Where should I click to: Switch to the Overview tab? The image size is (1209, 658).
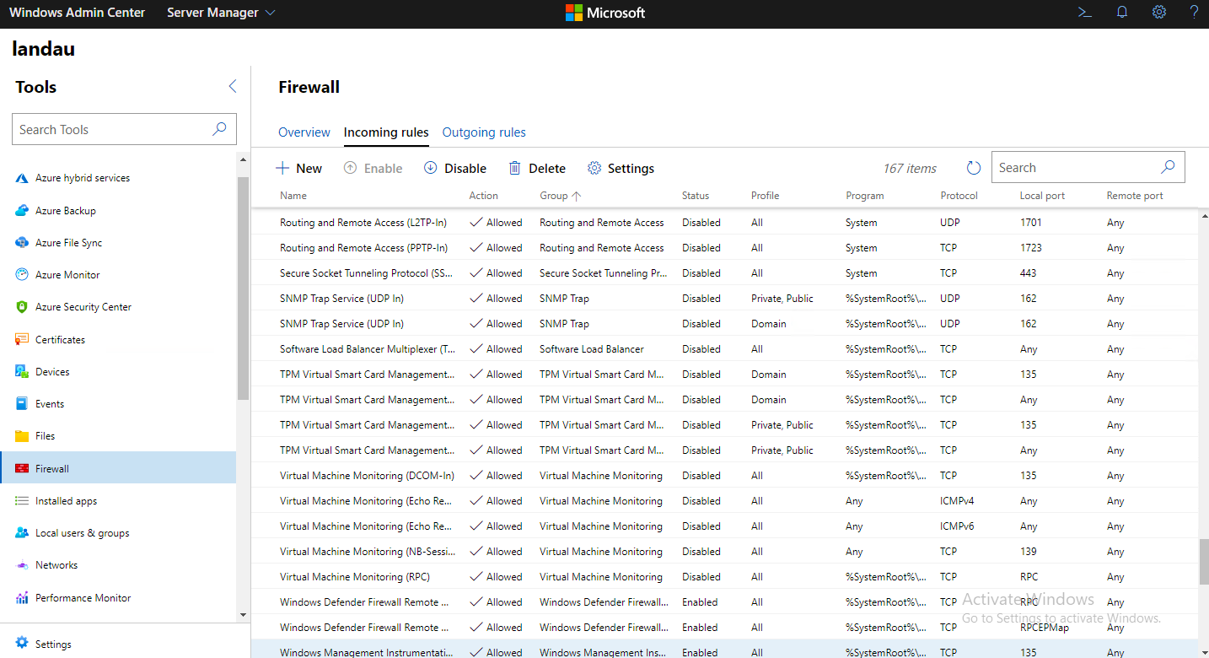[x=304, y=132]
